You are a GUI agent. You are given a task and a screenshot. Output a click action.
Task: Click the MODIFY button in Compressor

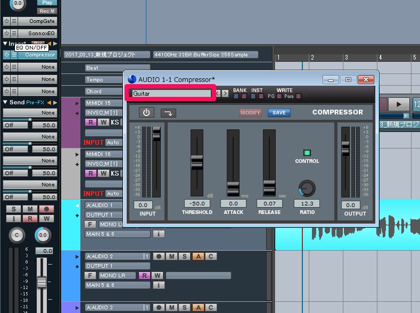click(250, 113)
